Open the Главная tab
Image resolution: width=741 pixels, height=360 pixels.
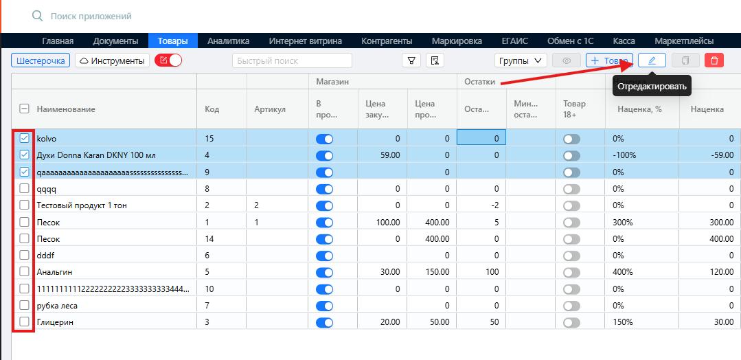click(58, 41)
